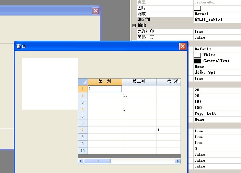Close the 窗口 dialog window
The height and width of the screenshot is (173, 241).
tap(183, 46)
